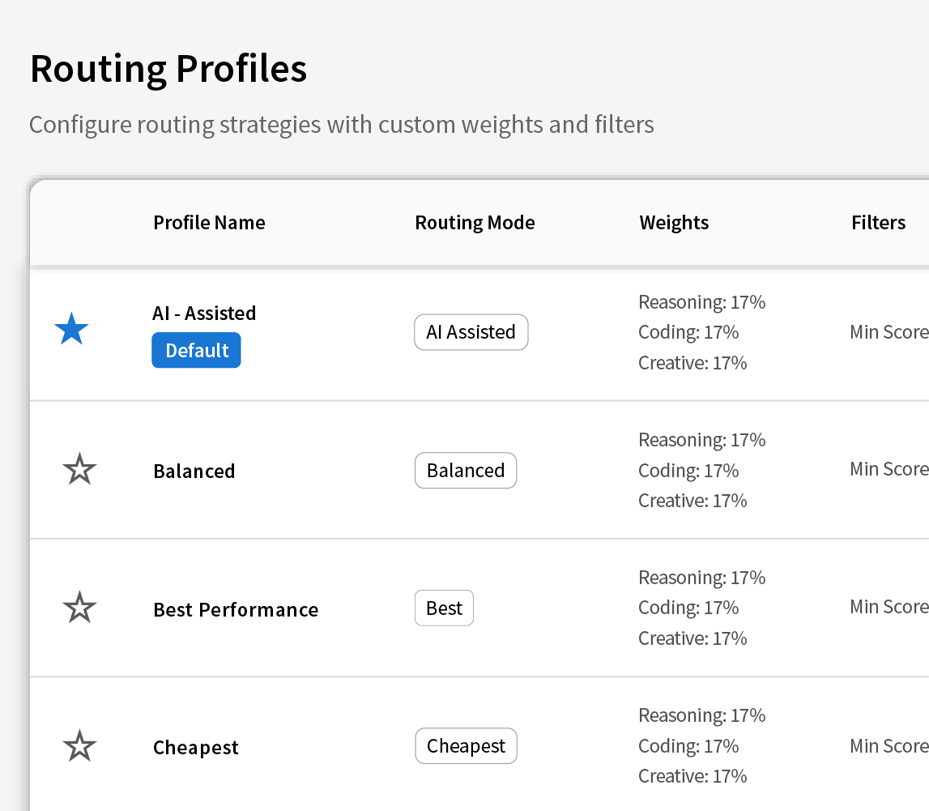
Task: Click the Filters column header
Action: pos(878,222)
